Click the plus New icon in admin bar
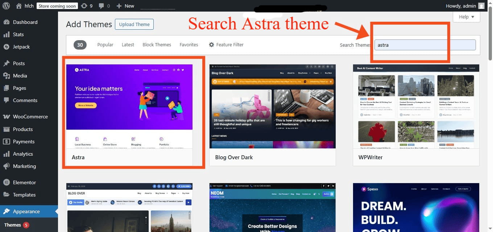The image size is (493, 232). (119, 6)
